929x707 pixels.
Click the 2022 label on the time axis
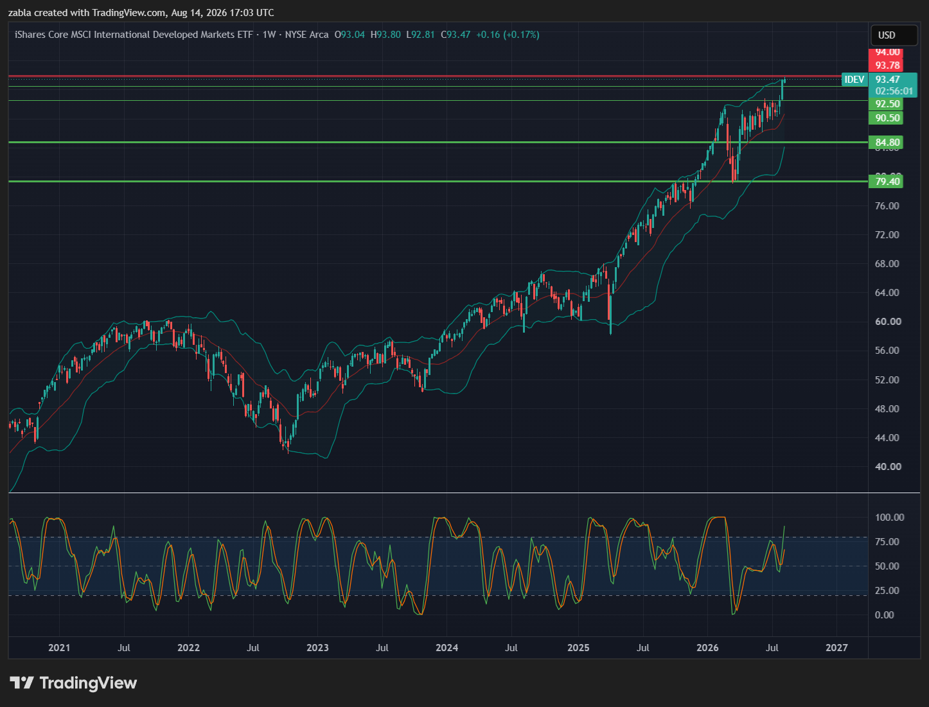pyautogui.click(x=188, y=648)
